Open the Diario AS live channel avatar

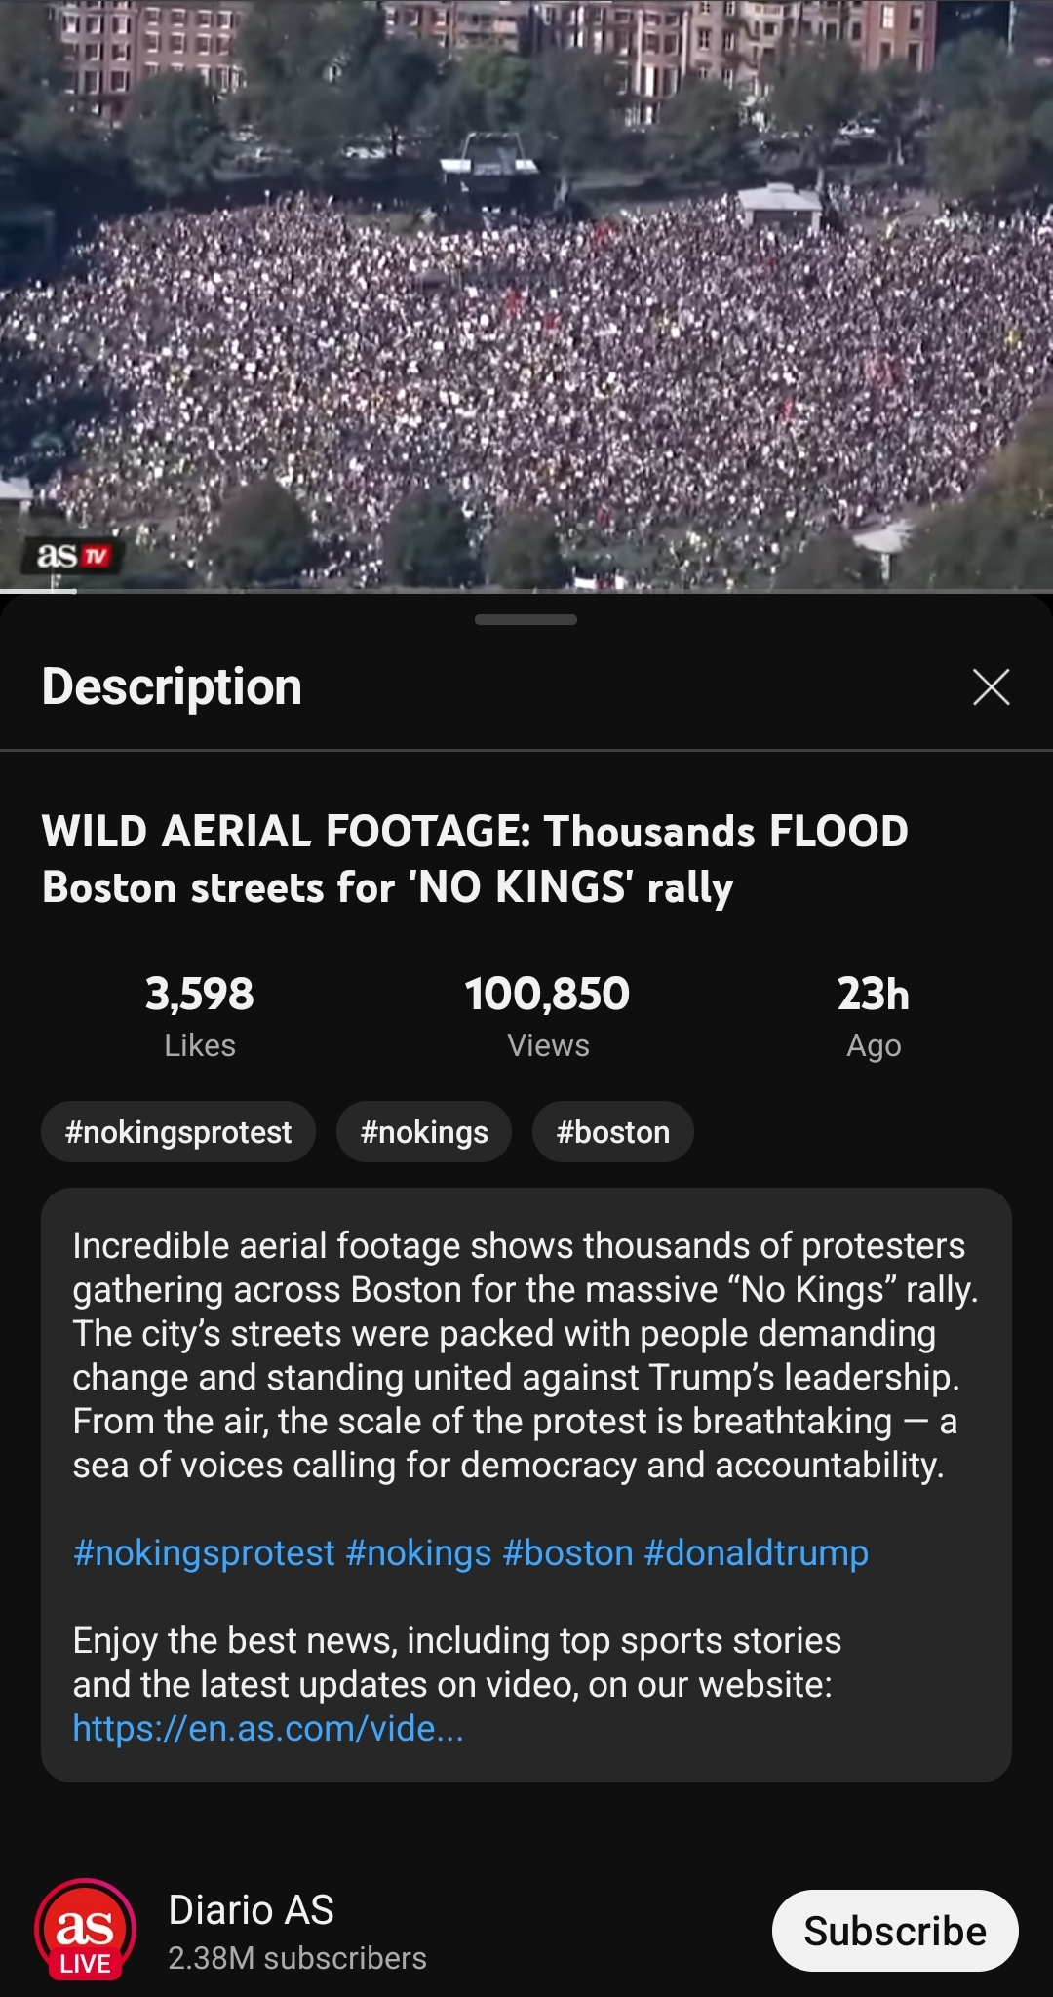[x=86, y=1930]
